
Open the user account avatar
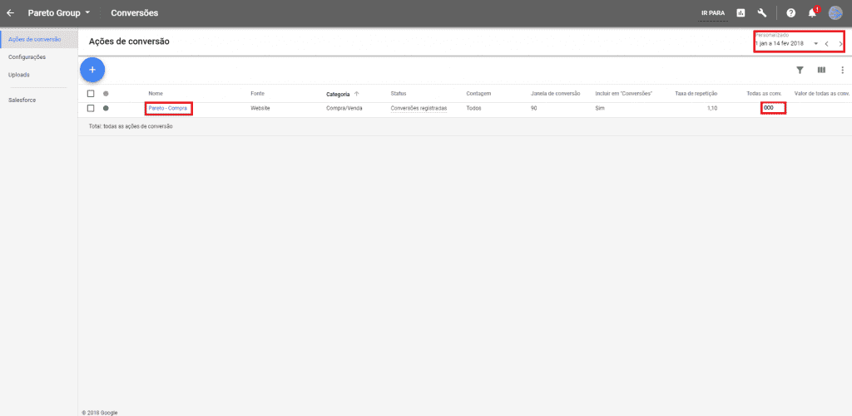835,13
